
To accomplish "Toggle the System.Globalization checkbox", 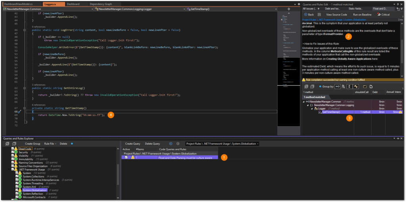I will coord(17,190).
